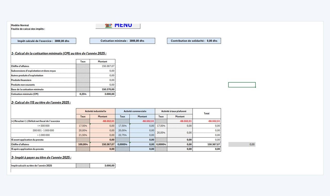Select the Impôt calculé de l'exercice box

tap(44, 41)
